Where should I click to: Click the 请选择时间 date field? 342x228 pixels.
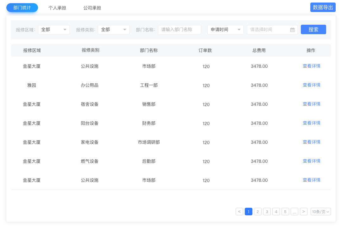pyautogui.click(x=272, y=30)
